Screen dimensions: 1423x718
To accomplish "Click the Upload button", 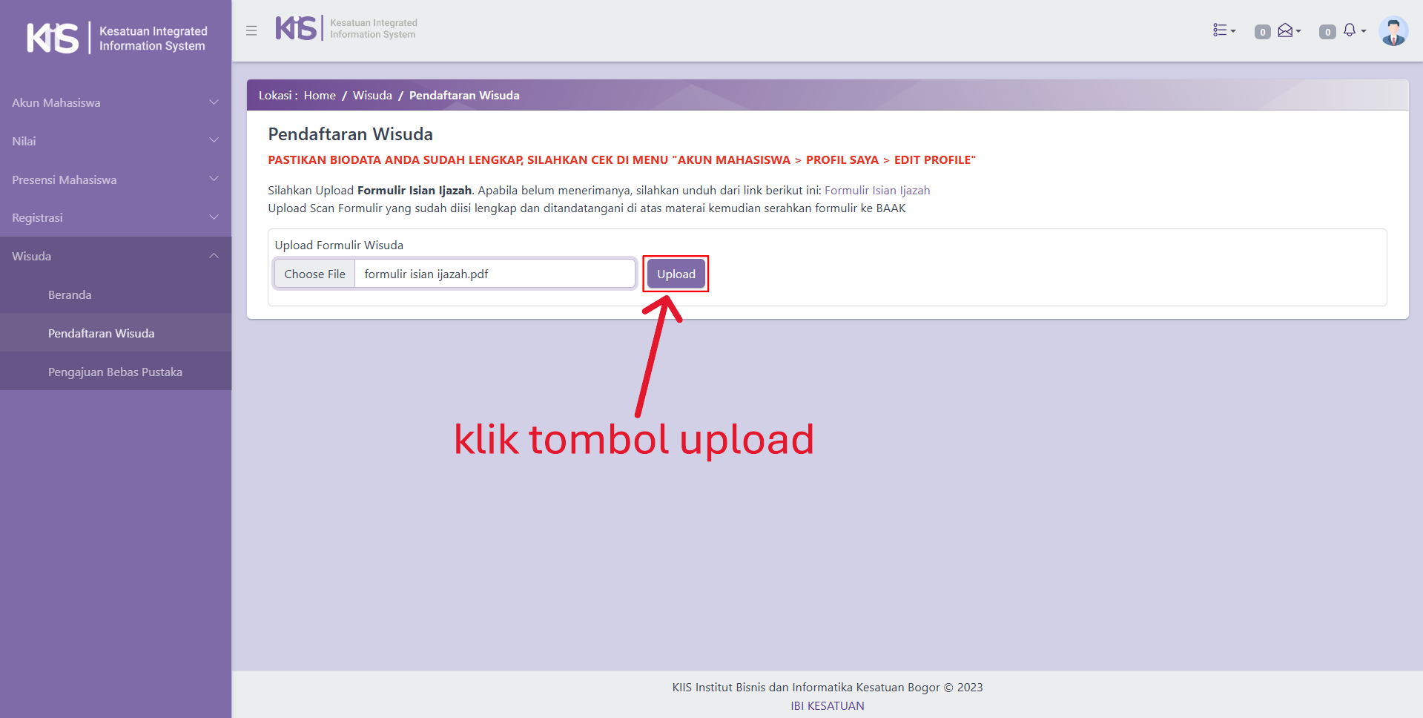I will tap(676, 274).
